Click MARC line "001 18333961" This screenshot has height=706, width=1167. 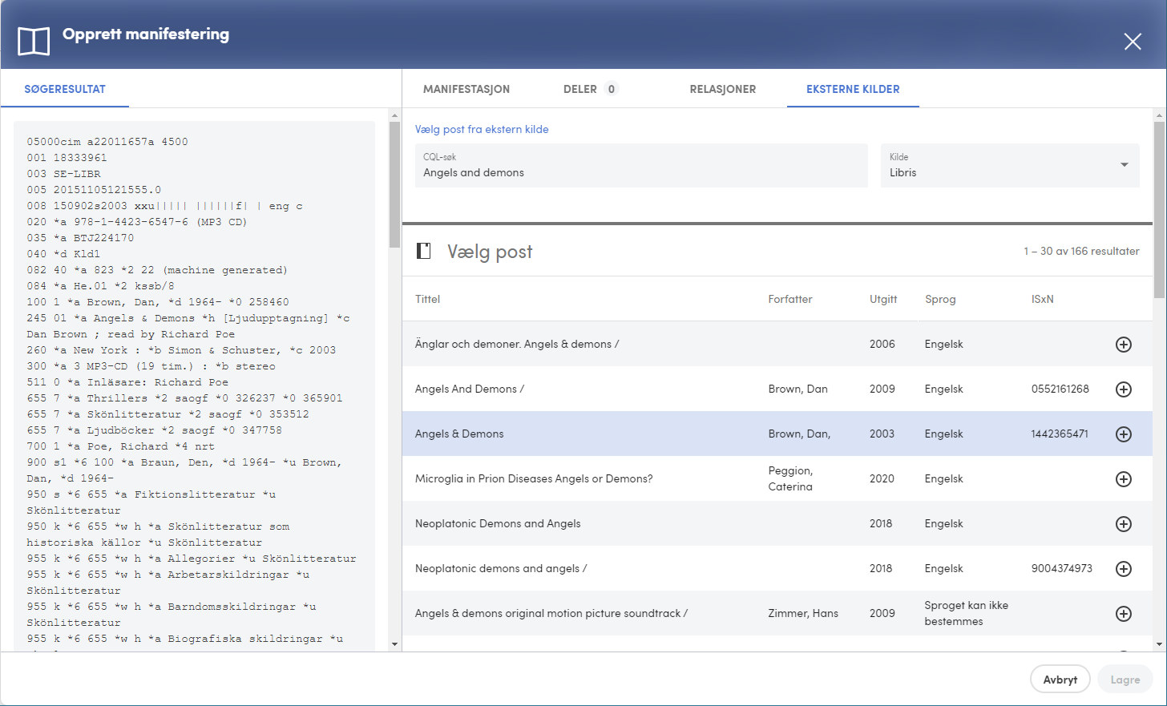(67, 158)
